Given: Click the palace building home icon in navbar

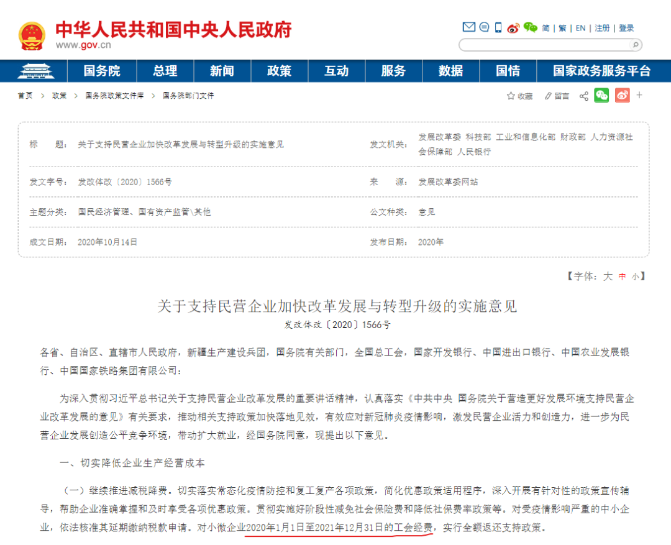Looking at the screenshot, I should (35, 71).
